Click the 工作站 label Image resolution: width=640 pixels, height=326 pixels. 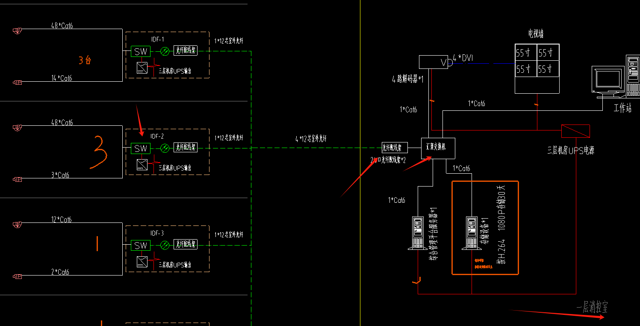coord(622,108)
